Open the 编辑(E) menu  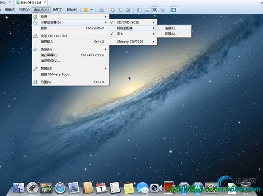pyautogui.click(x=10, y=10)
